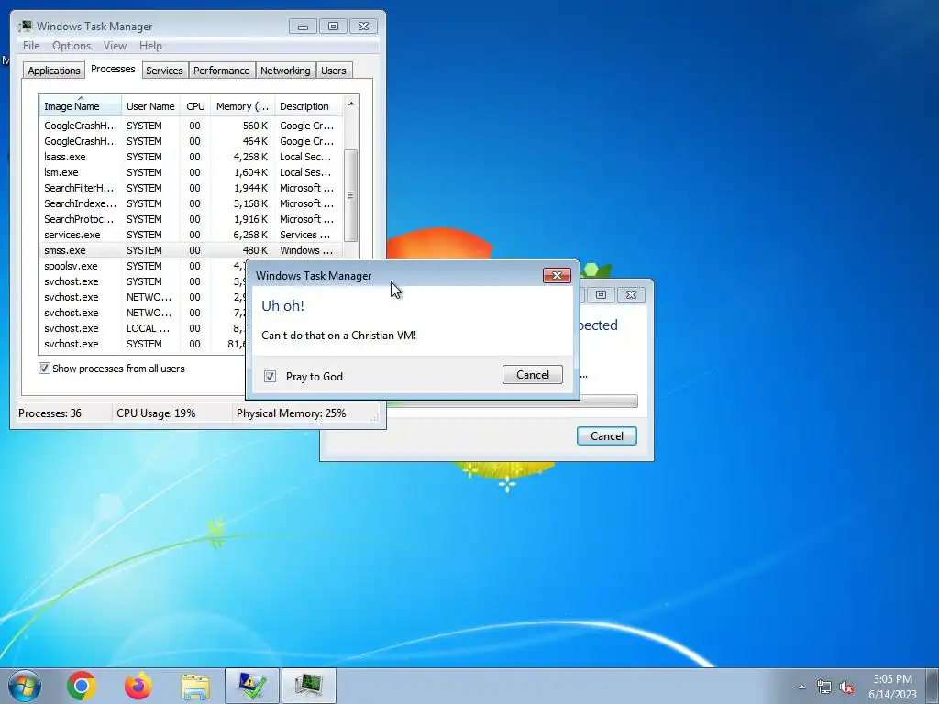
Task: Select the services.exe process row
Action: pyautogui.click(x=192, y=235)
